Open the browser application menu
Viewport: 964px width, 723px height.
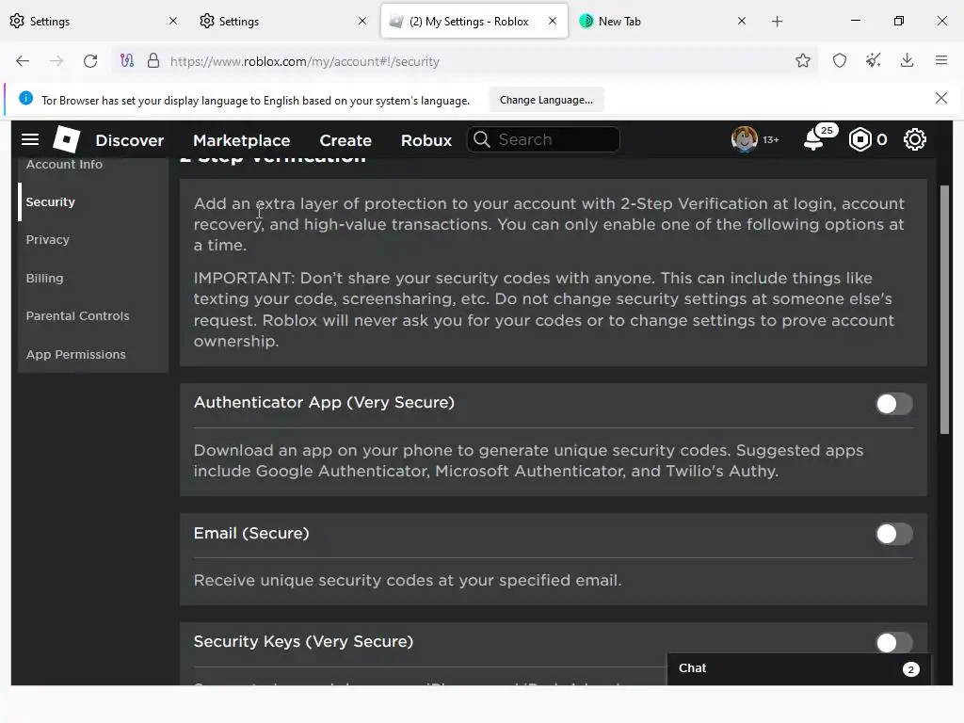(941, 61)
